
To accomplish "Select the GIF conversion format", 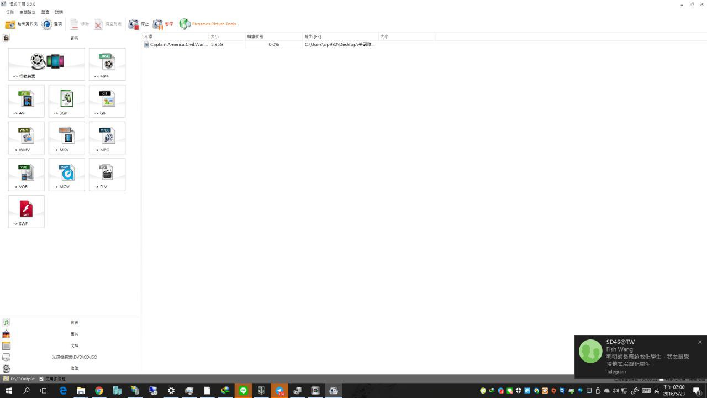I will pos(107,101).
